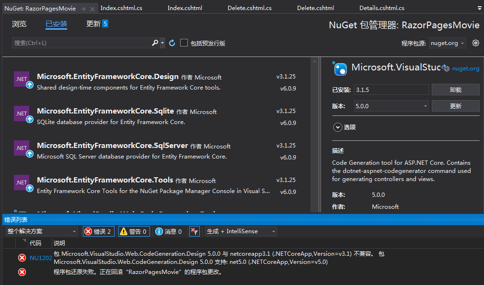Toggle the 消息 0 filter
The image size is (484, 285).
(x=169, y=231)
